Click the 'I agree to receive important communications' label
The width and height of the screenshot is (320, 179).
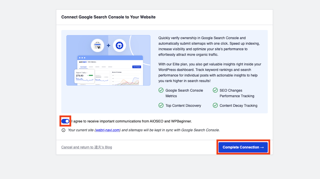click(x=132, y=121)
